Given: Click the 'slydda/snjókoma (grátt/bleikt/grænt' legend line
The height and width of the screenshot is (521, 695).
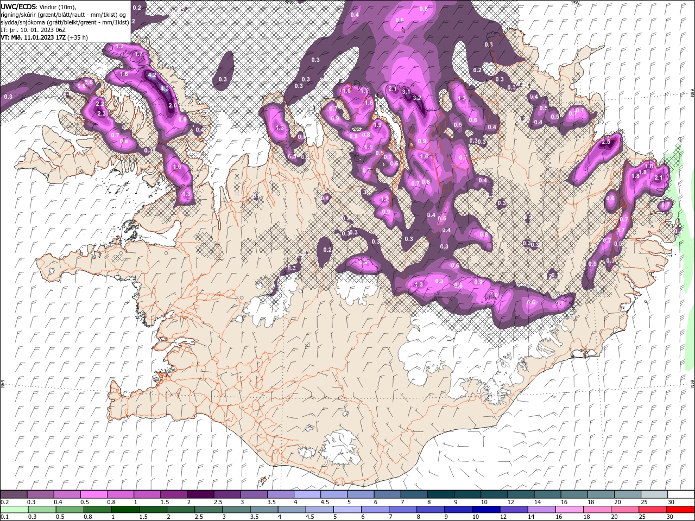Looking at the screenshot, I should [x=65, y=22].
